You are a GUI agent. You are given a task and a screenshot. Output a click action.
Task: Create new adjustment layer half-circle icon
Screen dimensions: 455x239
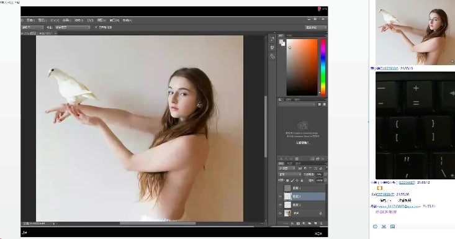pos(304,223)
